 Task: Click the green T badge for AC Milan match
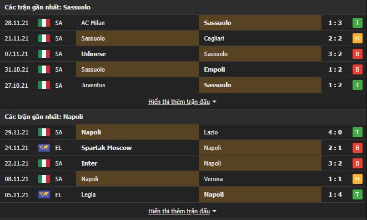pyautogui.click(x=357, y=23)
